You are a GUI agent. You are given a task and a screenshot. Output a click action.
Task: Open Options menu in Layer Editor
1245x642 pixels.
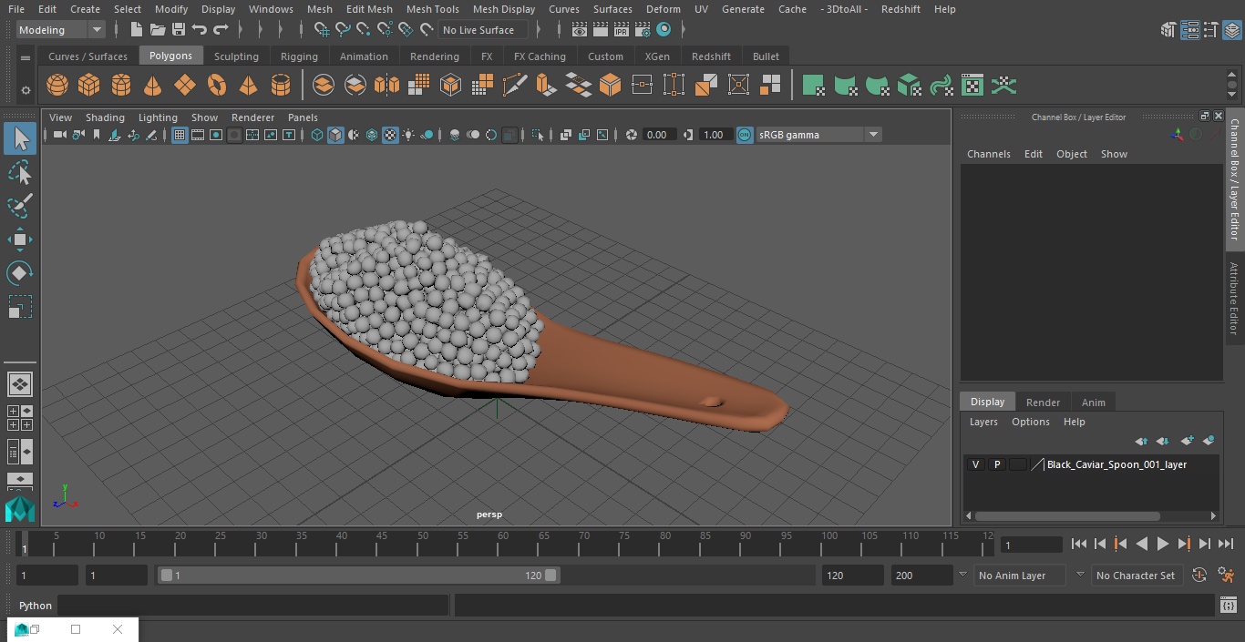1031,422
